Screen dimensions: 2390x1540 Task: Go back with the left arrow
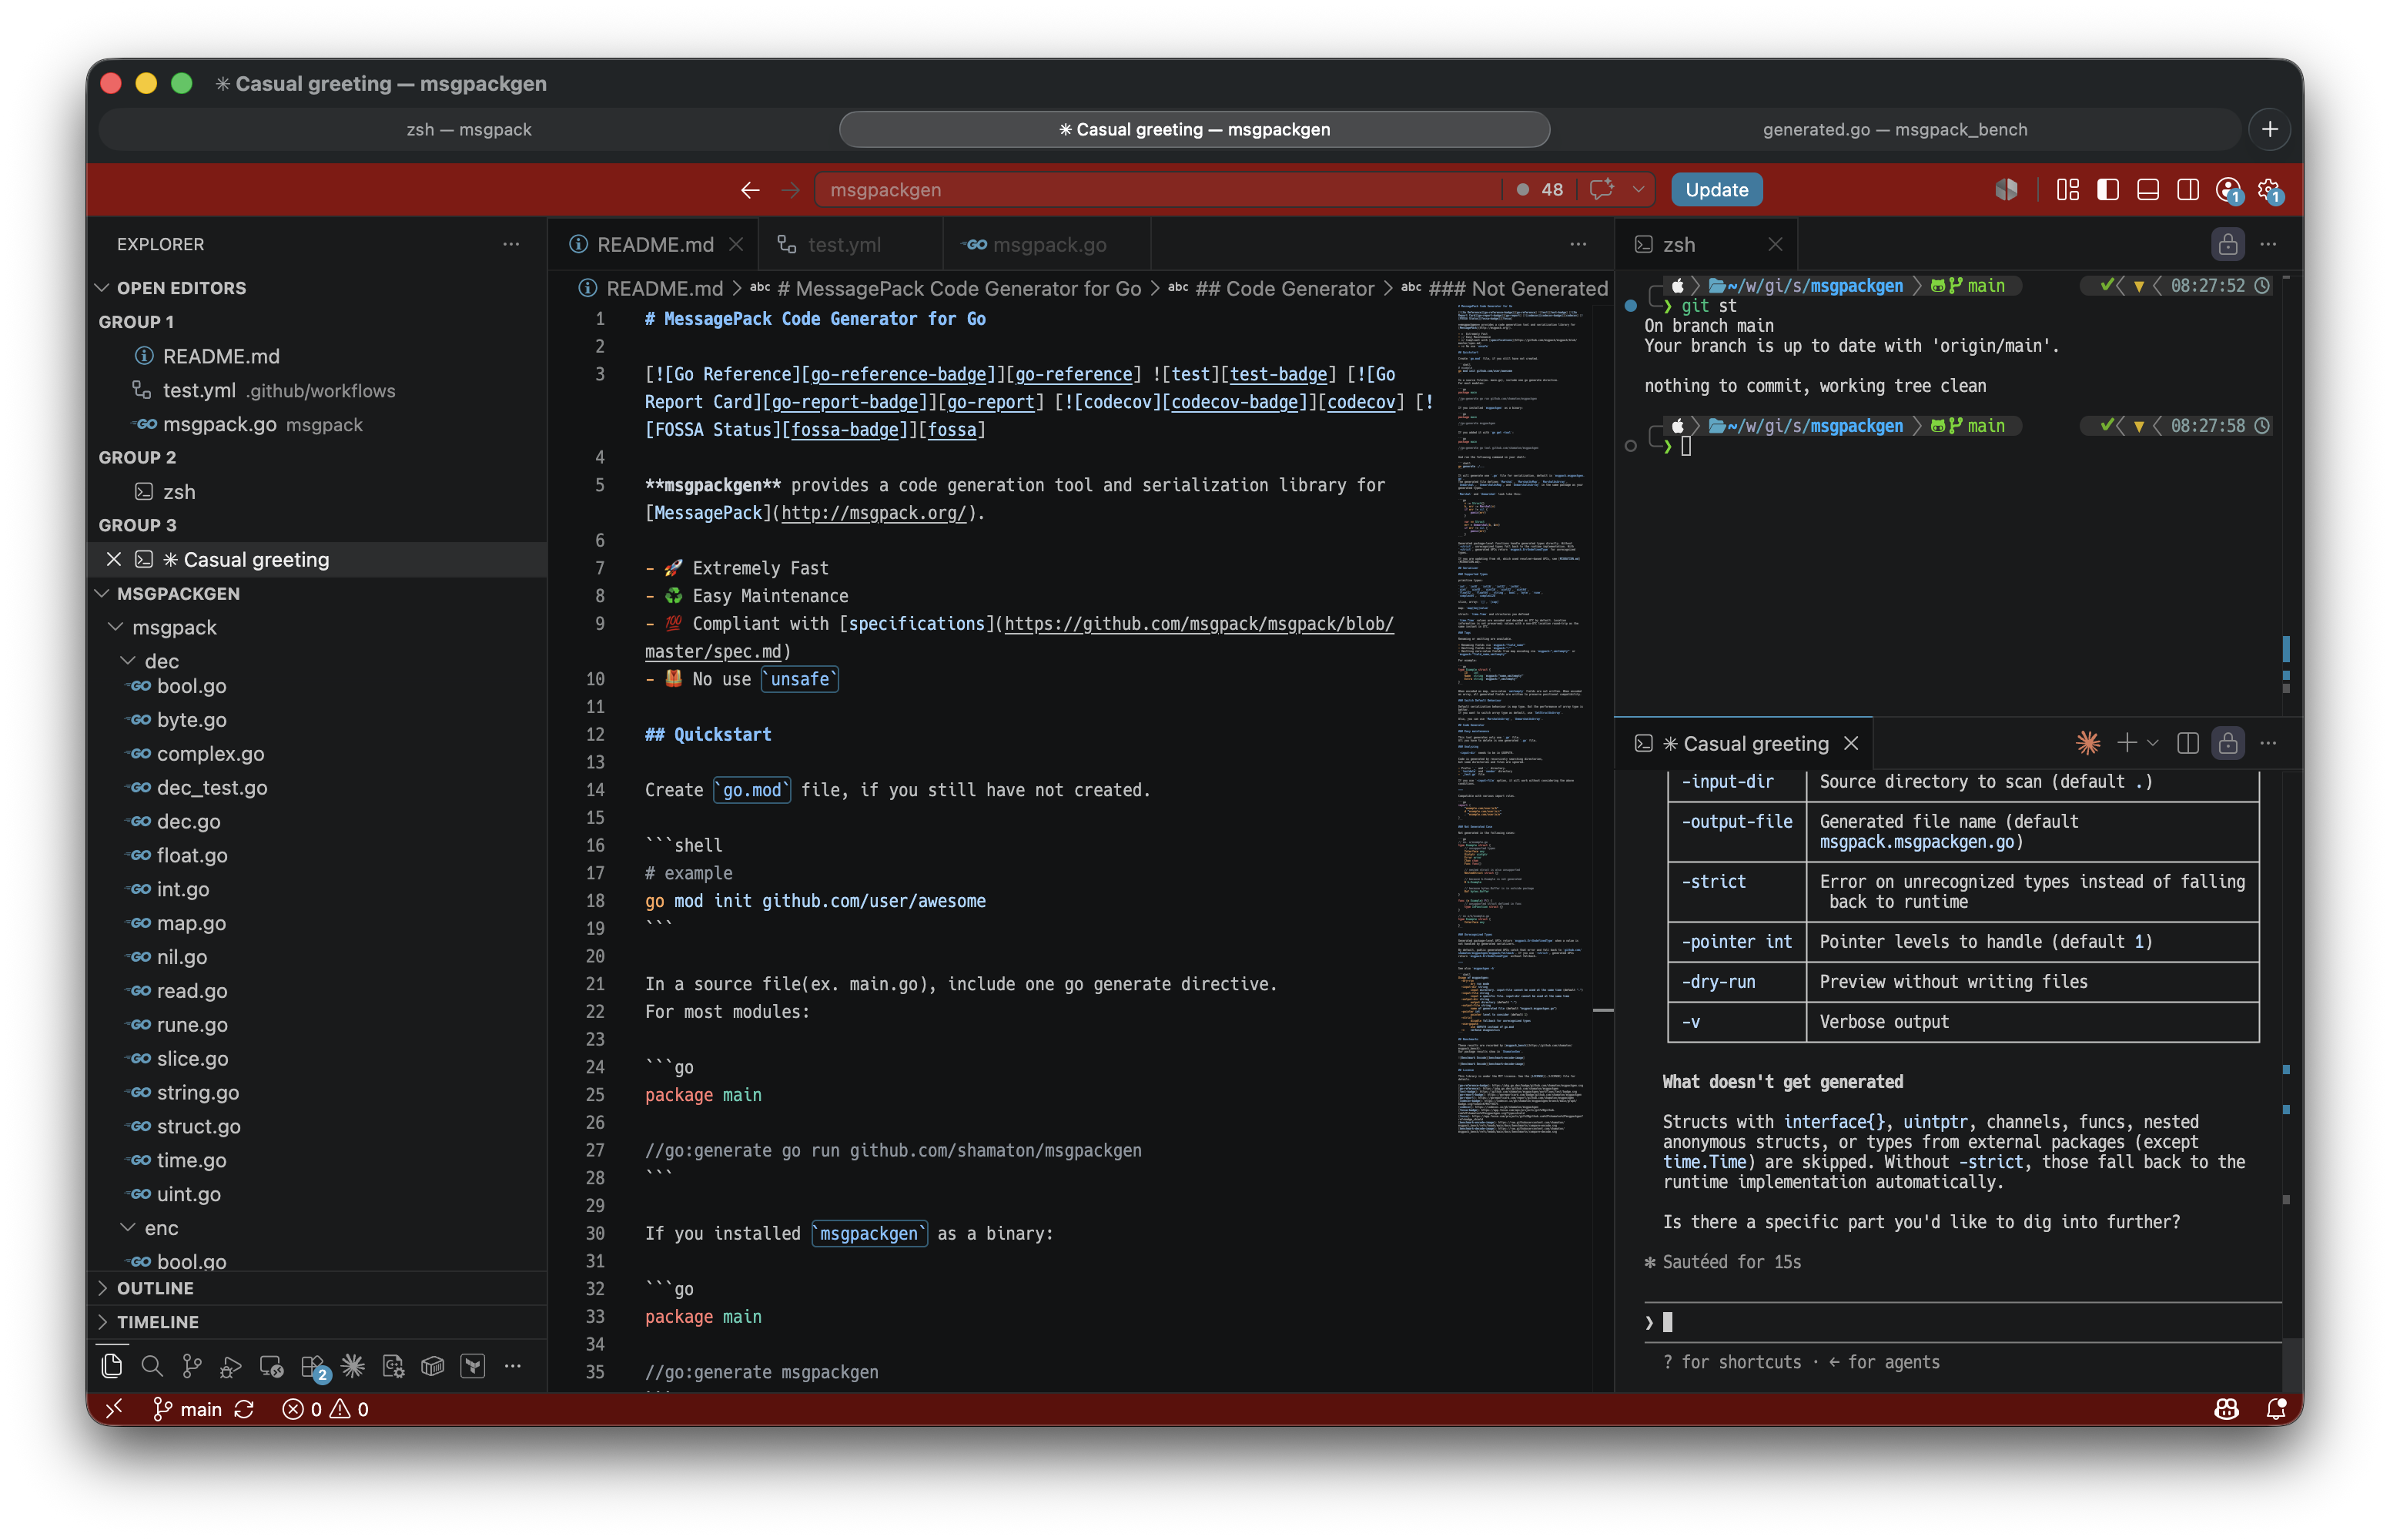pyautogui.click(x=750, y=190)
